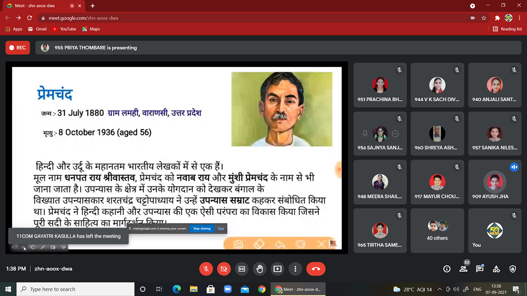Open host controls shield icon
The height and width of the screenshot is (296, 527).
[x=513, y=269]
